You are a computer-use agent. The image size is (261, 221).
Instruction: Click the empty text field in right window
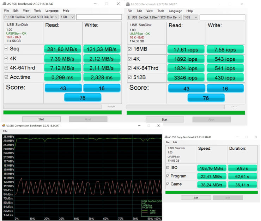(222, 17)
